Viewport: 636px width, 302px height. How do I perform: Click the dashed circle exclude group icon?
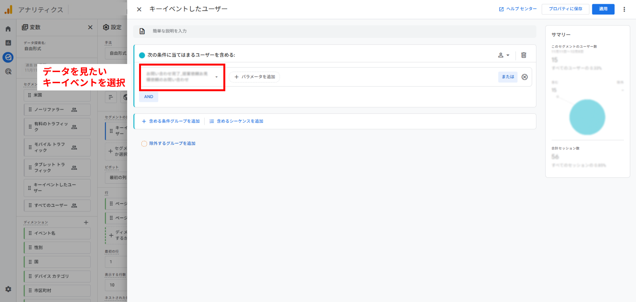144,144
